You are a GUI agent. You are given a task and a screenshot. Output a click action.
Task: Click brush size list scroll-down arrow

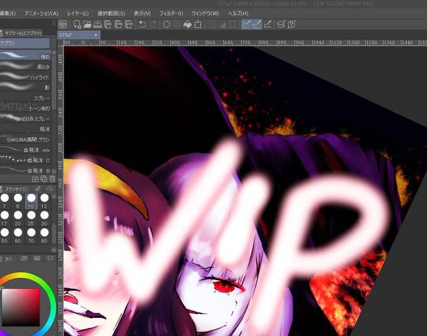coord(53,249)
